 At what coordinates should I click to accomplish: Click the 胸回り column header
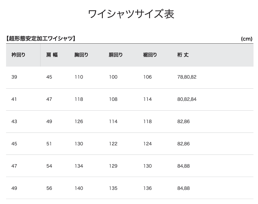click(81, 55)
